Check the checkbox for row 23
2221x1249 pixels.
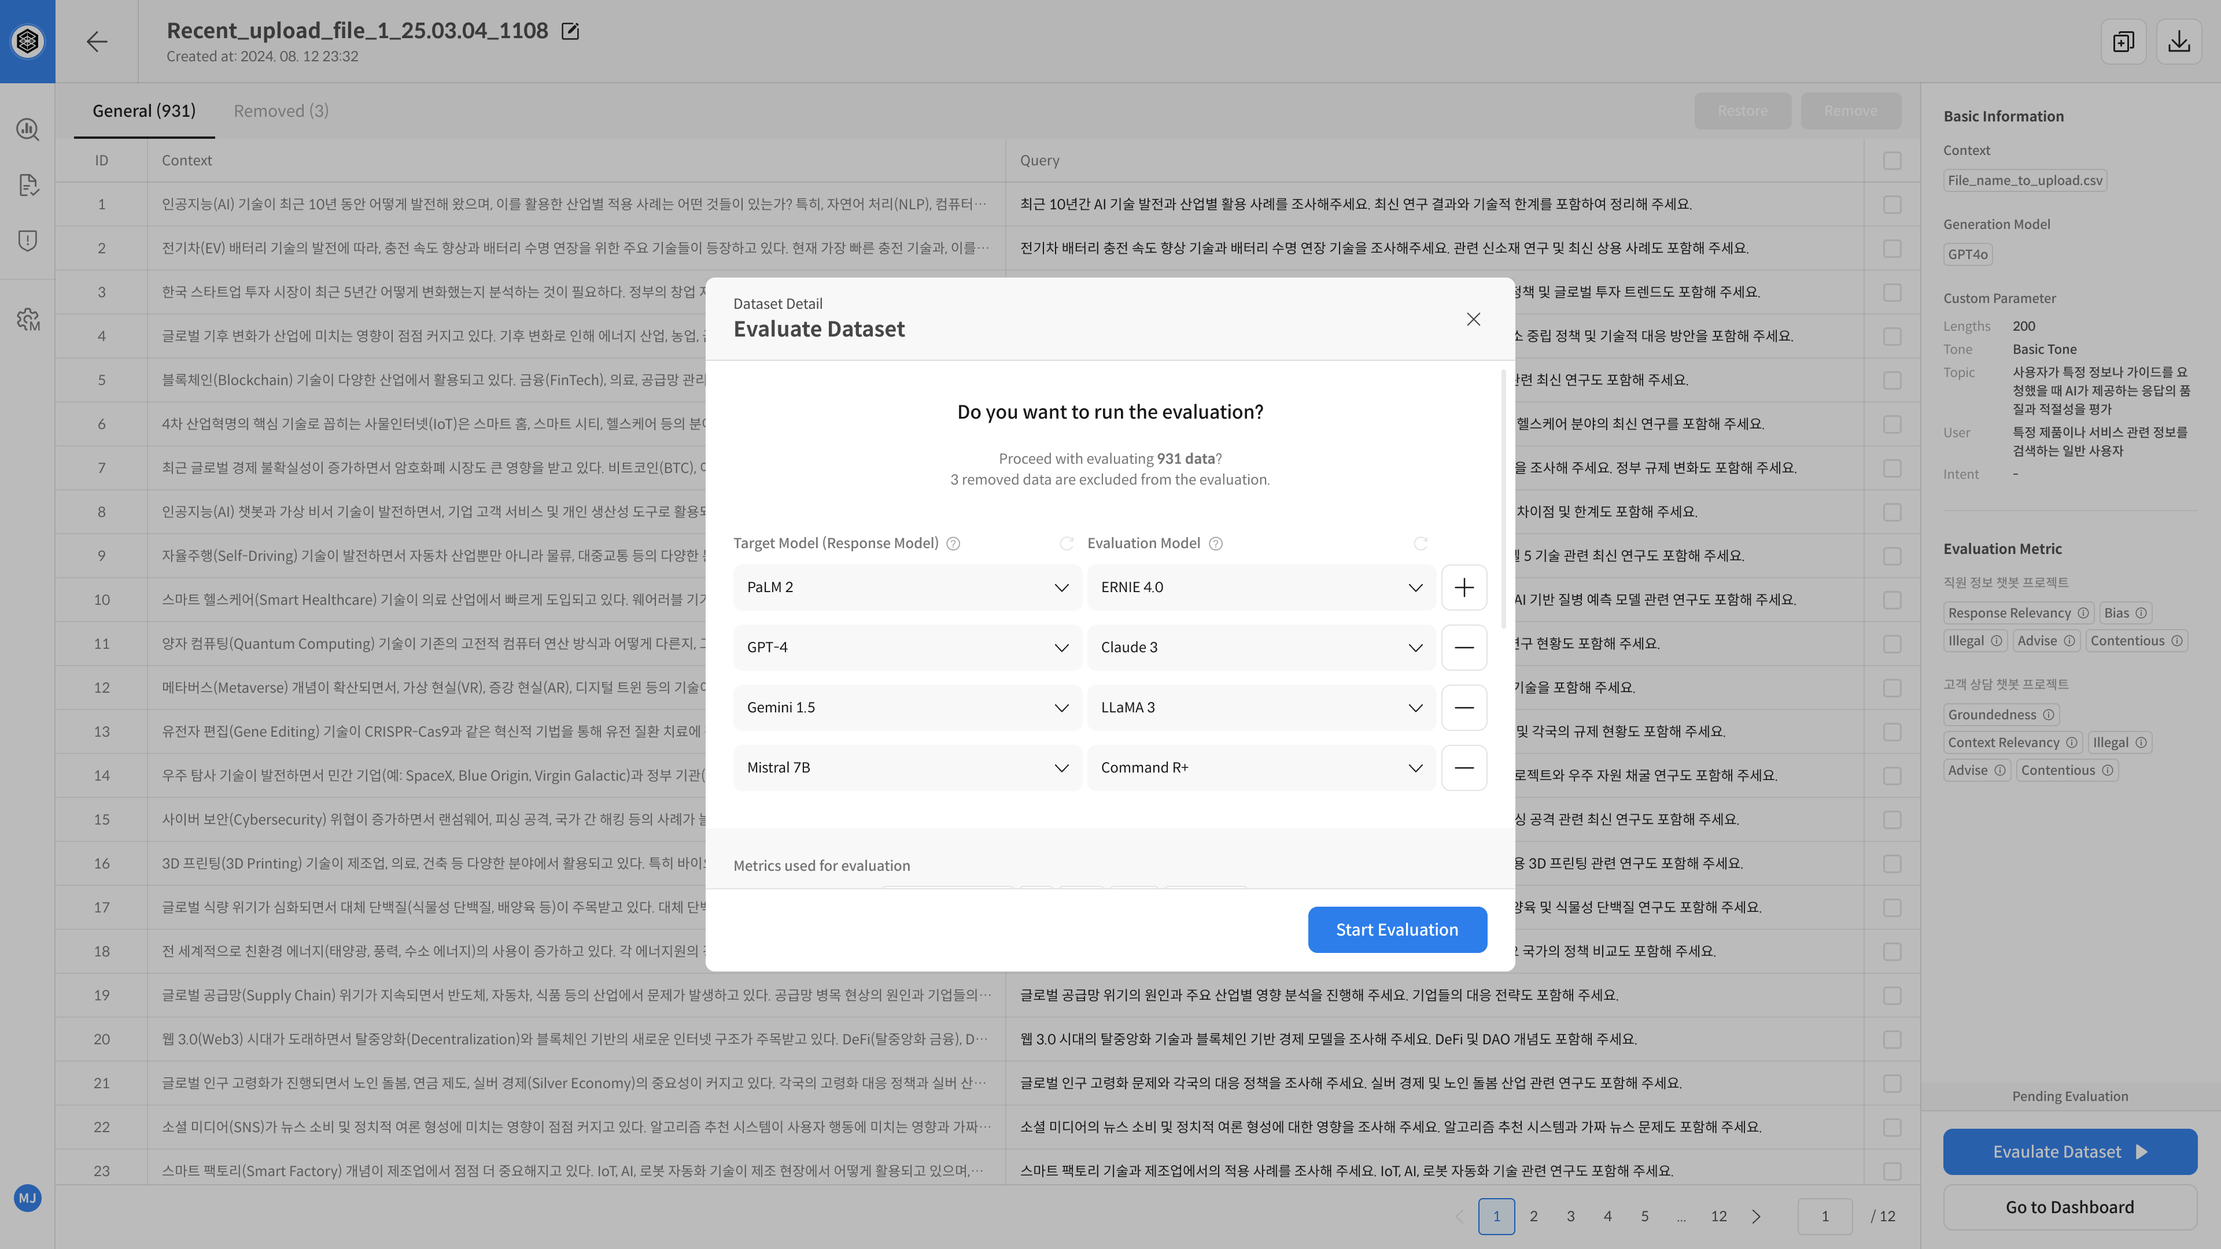(x=1892, y=1172)
